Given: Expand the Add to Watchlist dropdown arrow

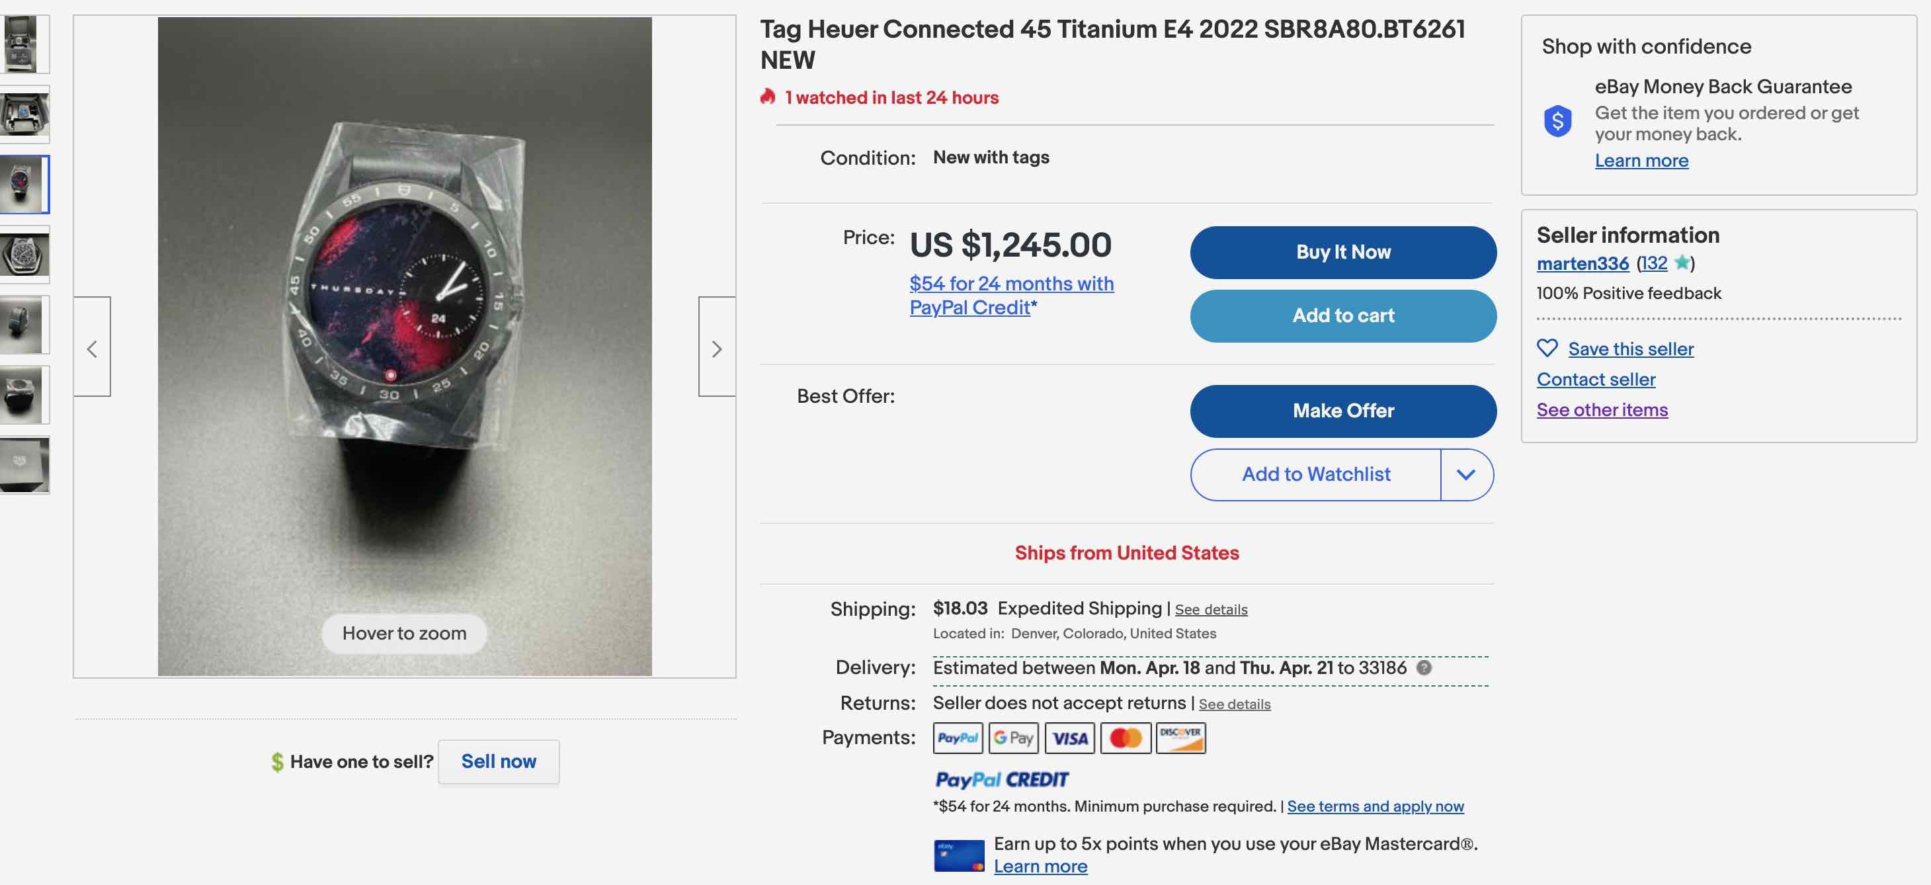Looking at the screenshot, I should point(1466,475).
